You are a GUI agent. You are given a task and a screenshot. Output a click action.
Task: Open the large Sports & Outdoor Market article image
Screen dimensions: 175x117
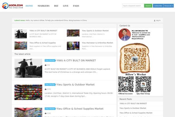tap(28, 92)
